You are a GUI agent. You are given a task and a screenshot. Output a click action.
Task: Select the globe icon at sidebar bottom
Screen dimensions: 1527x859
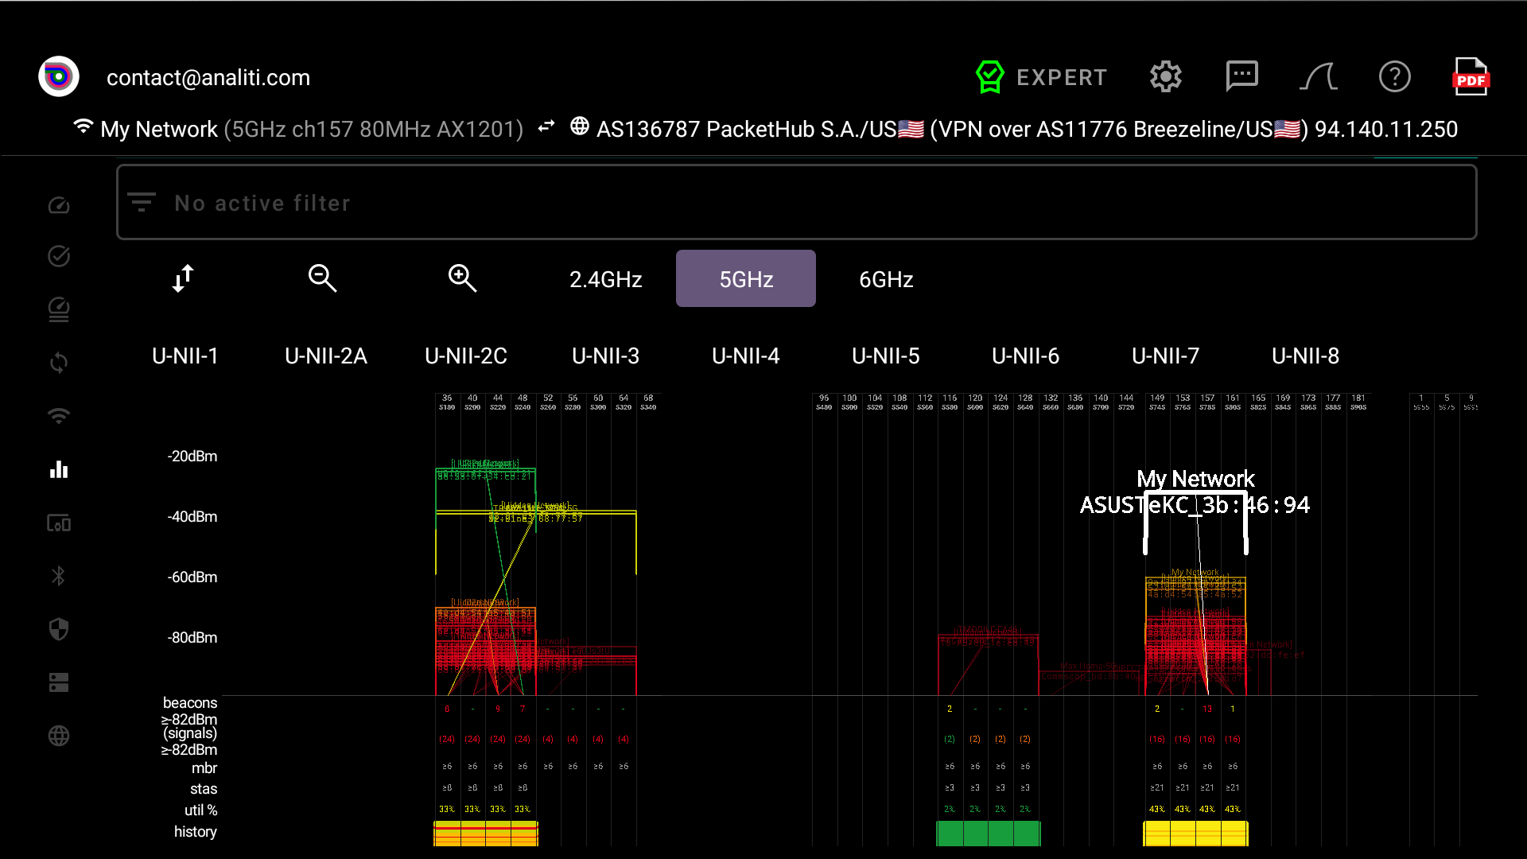tap(58, 736)
